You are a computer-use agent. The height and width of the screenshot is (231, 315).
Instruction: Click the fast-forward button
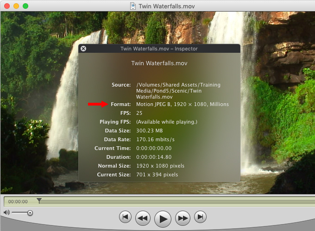(x=183, y=218)
